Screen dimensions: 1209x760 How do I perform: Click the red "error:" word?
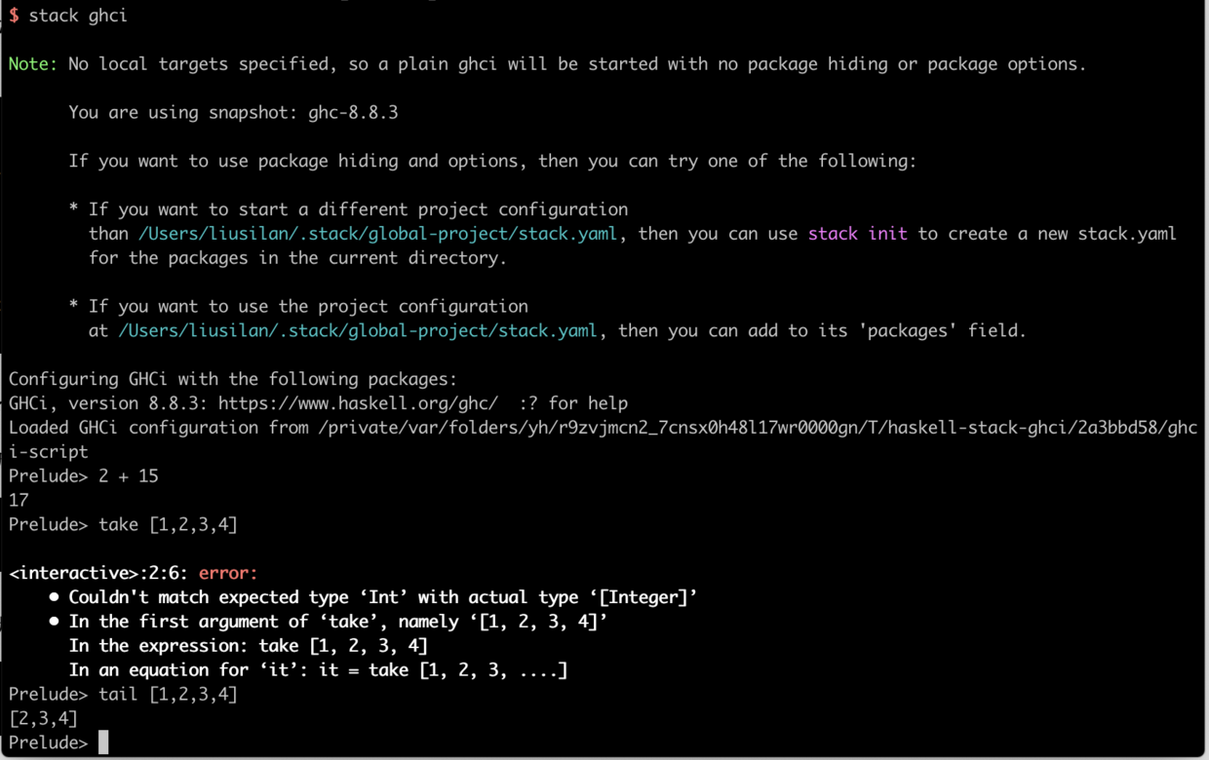coord(228,573)
